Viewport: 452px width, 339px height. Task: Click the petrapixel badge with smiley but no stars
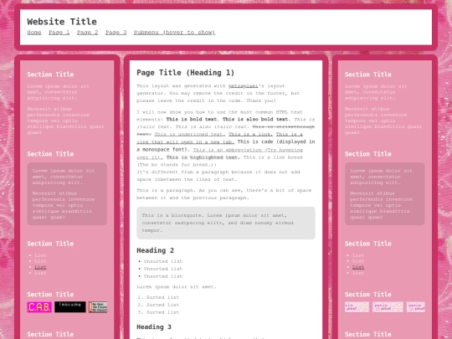[x=416, y=307]
